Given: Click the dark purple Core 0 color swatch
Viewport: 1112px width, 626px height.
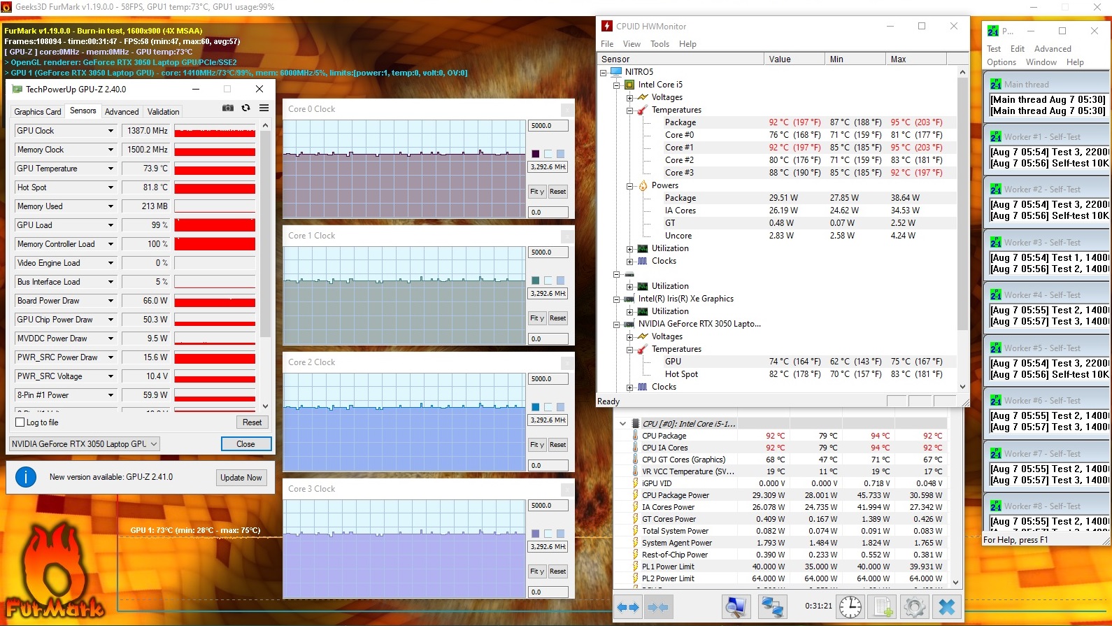Looking at the screenshot, I should [536, 153].
